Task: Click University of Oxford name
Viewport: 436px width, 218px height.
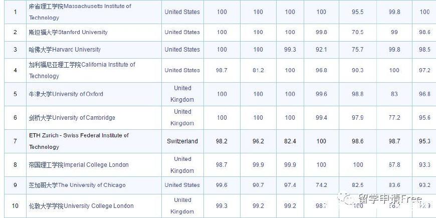Action: click(66, 94)
